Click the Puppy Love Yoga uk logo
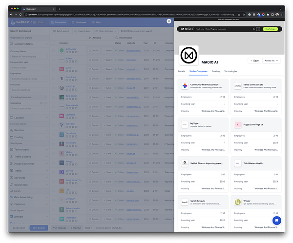293x243 pixels. [238, 124]
